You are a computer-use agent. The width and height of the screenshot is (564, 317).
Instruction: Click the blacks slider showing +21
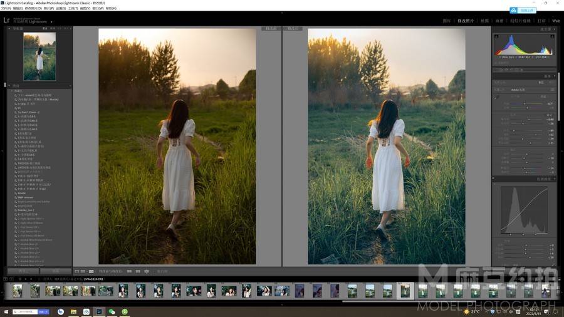[527, 143]
